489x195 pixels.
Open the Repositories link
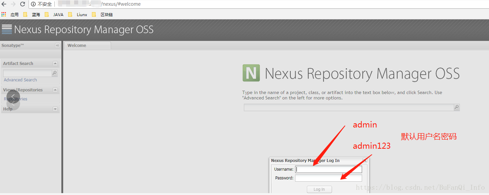[16, 99]
